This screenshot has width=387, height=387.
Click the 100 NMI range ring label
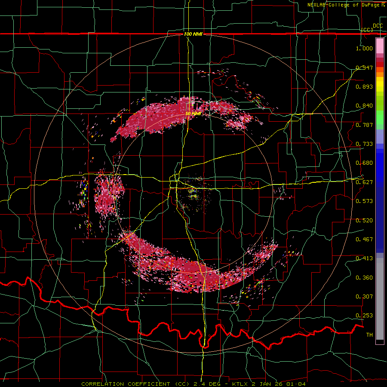point(193,34)
